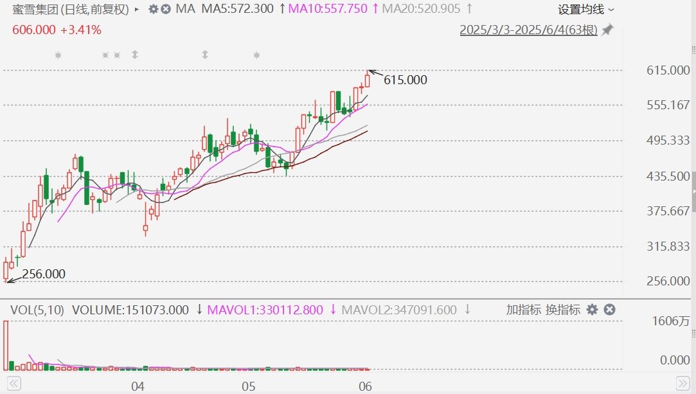Viewport: 696px width, 394px height.
Task: Click the 04 month label on time axis
Action: (138, 386)
